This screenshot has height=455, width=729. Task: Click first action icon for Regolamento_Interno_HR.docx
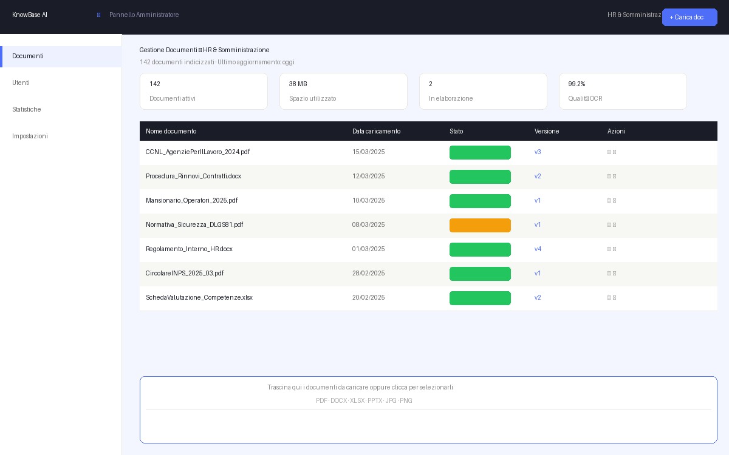point(609,249)
